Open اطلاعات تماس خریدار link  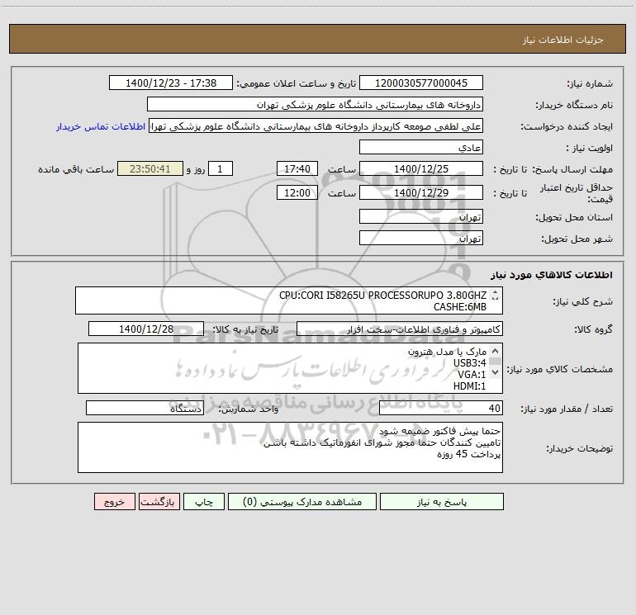[x=101, y=126]
